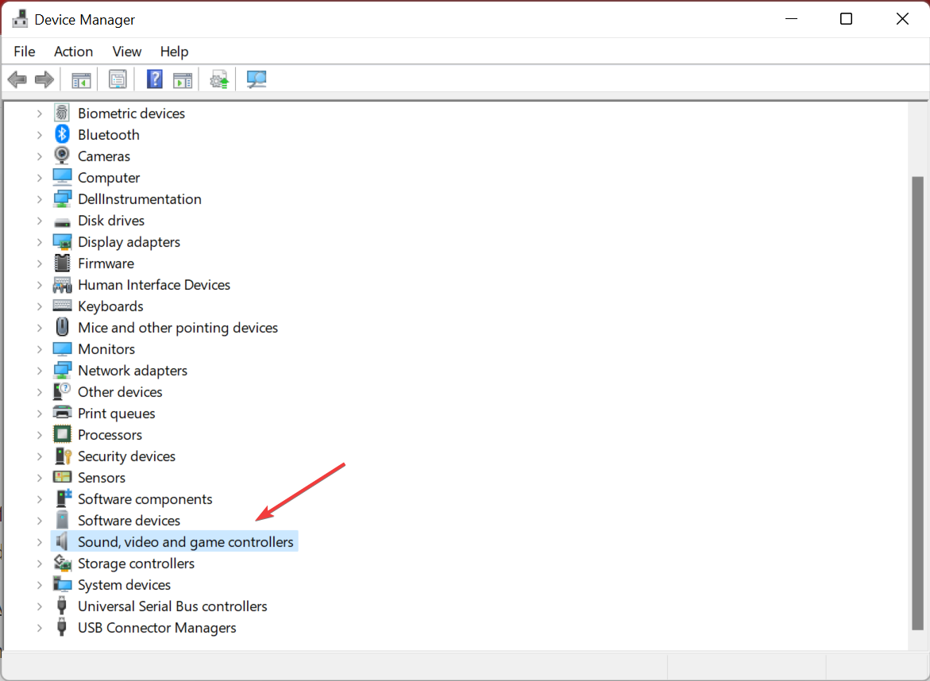
Task: Toggle the Show/Hide Action Pane toolbar icon
Action: (183, 79)
